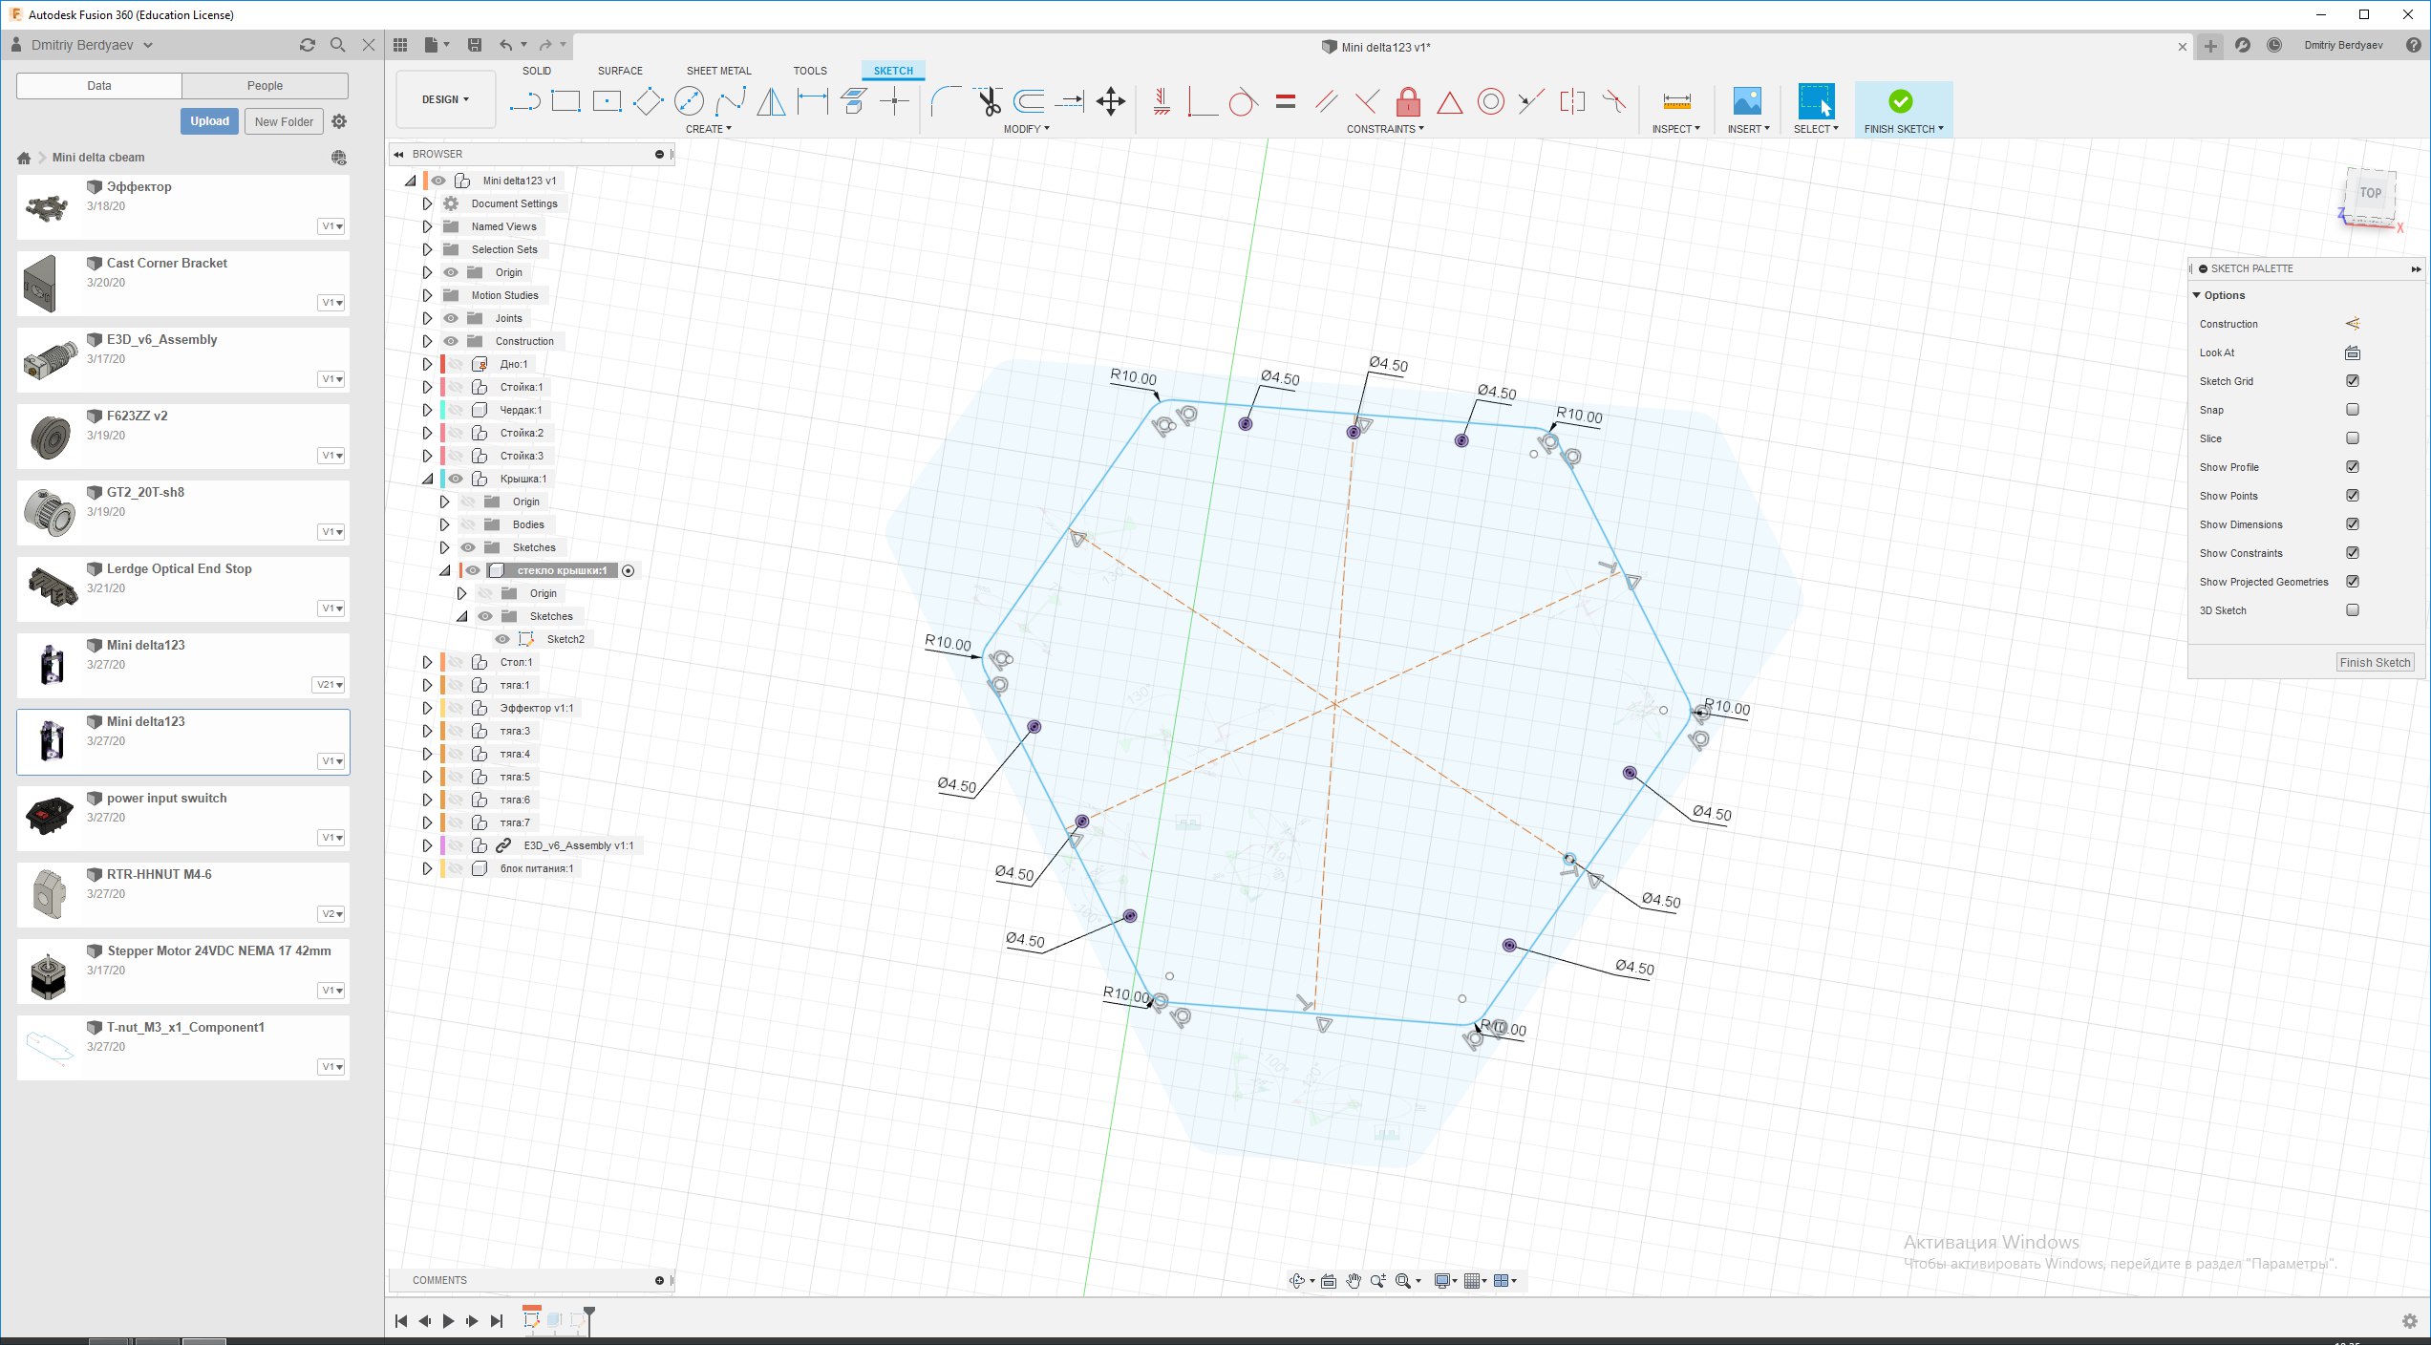Expand the Named Views folder
This screenshot has width=2431, height=1345.
click(427, 226)
